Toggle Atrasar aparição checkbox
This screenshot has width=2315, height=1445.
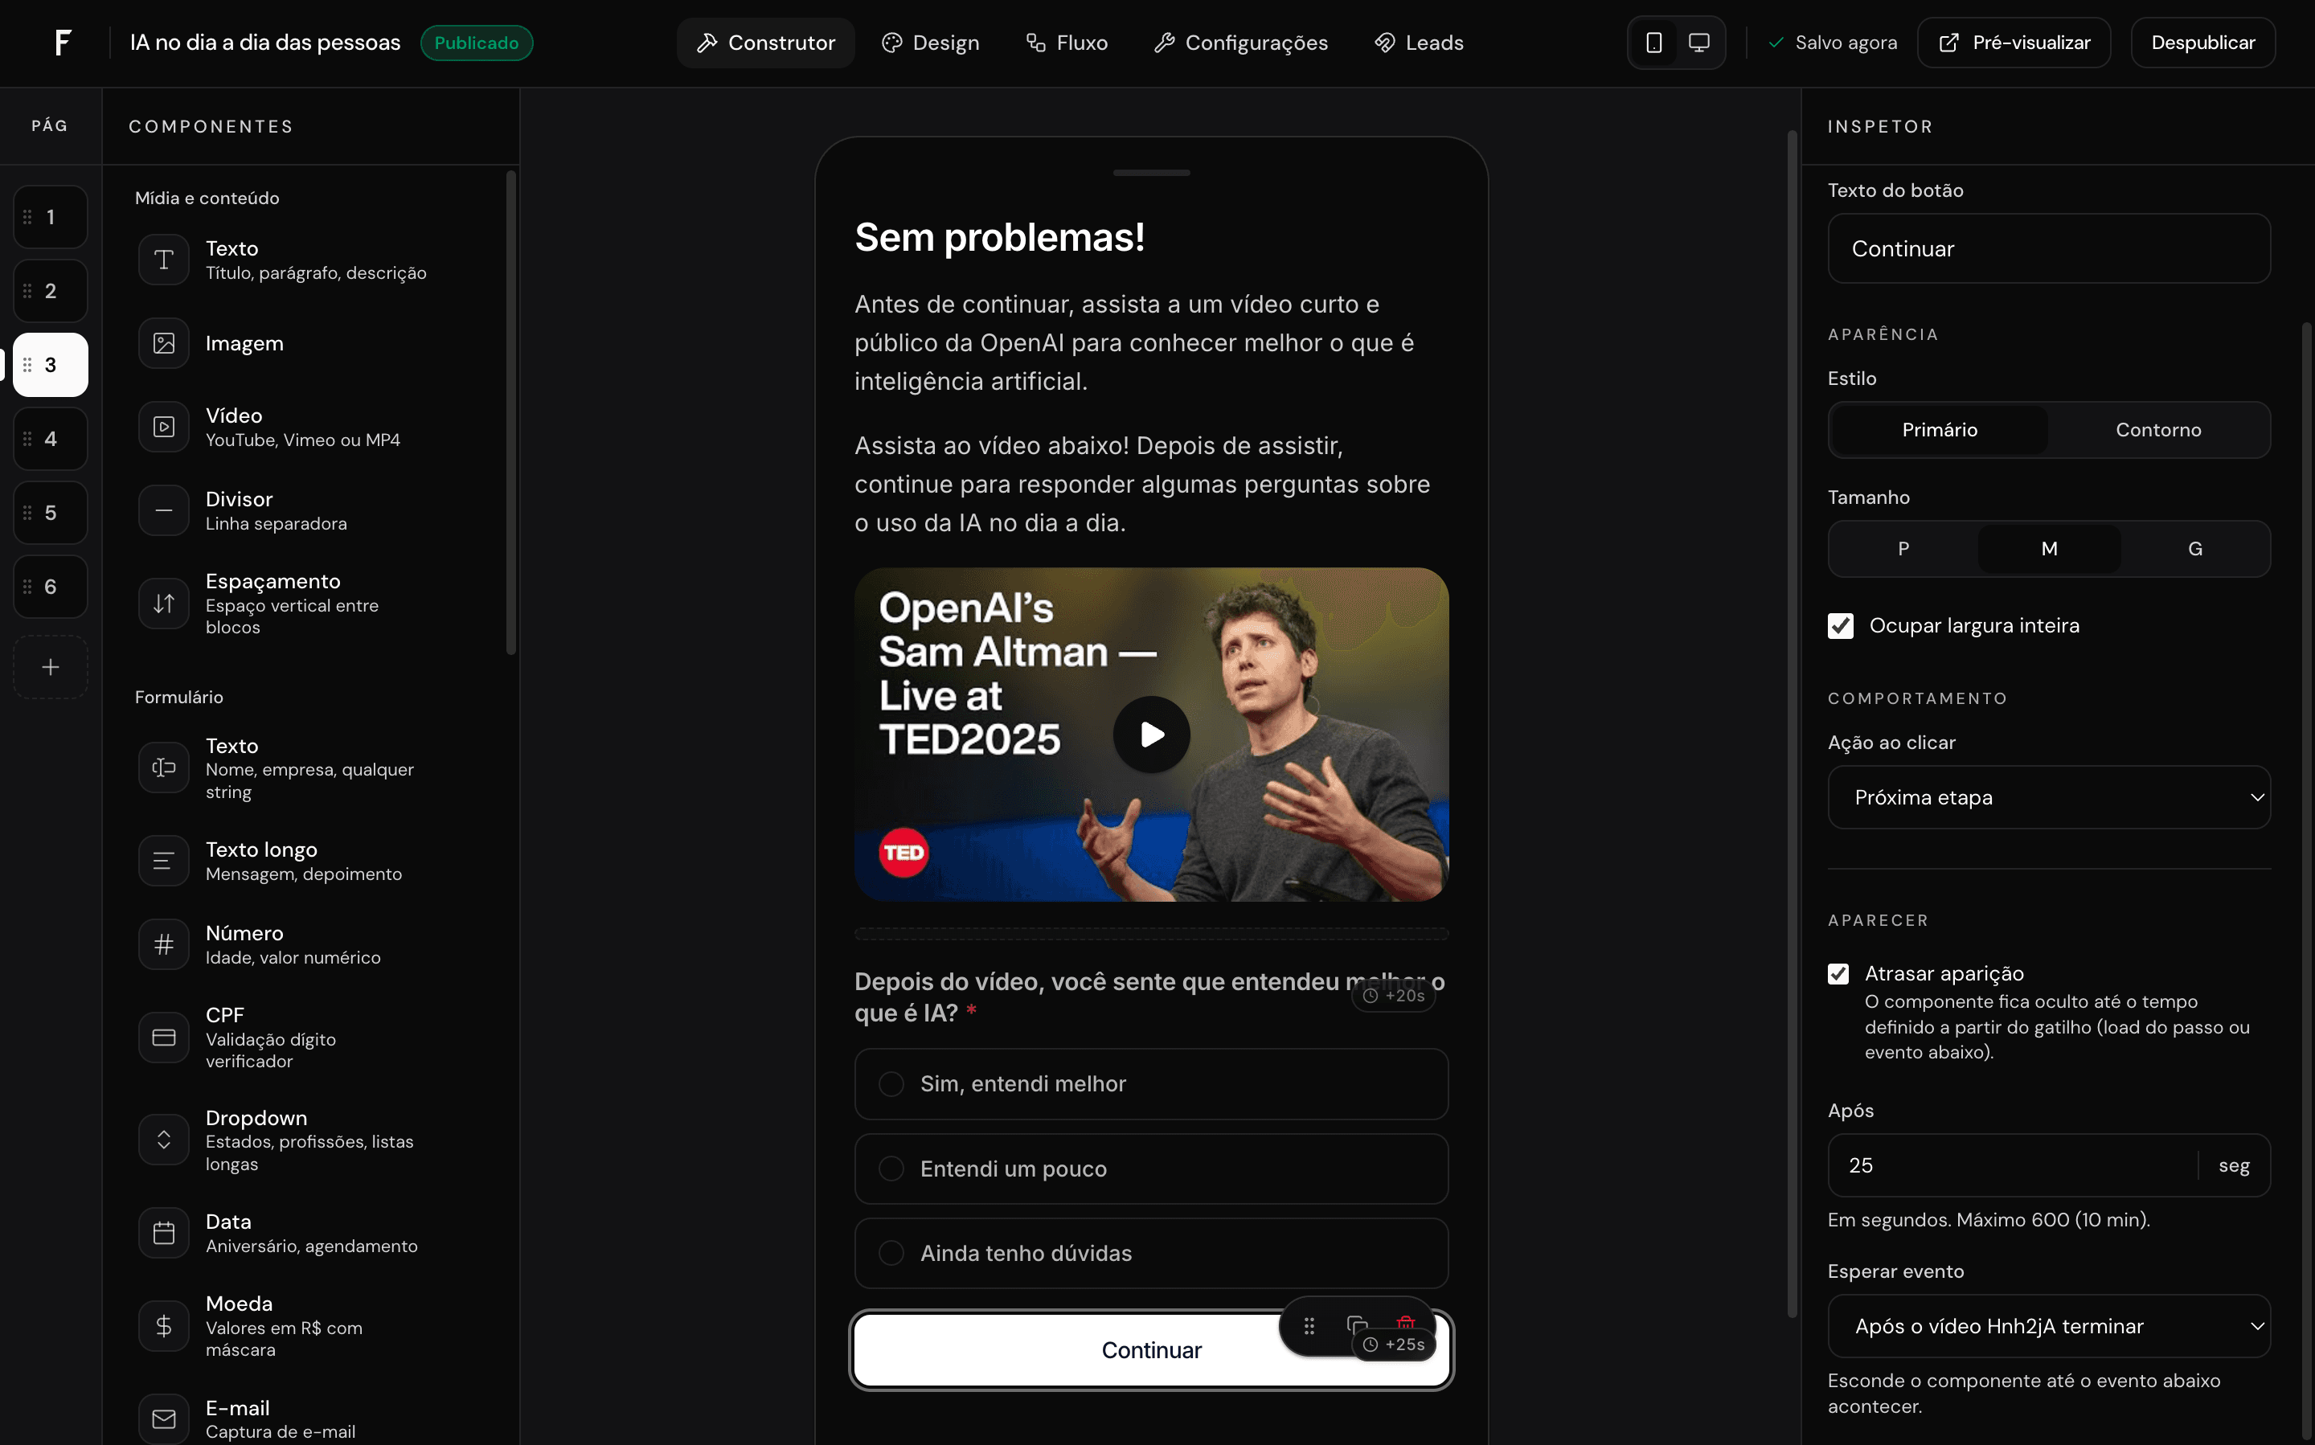click(1838, 974)
